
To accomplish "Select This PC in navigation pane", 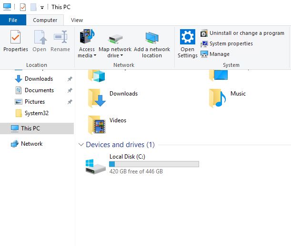I will pos(37,128).
